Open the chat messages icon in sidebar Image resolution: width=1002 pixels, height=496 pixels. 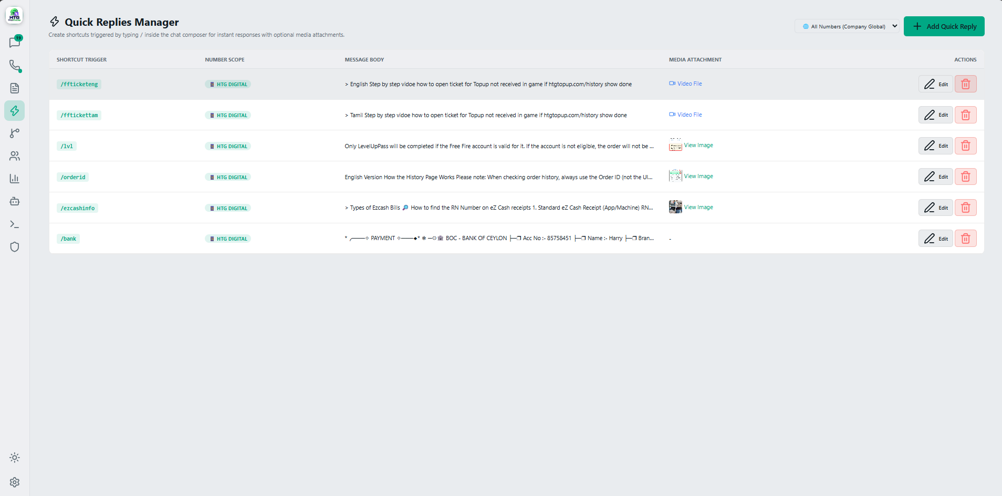[x=15, y=43]
